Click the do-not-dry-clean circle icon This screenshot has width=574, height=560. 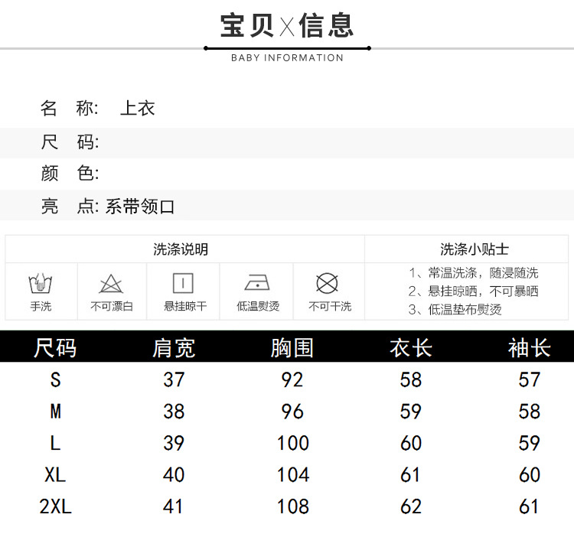coord(328,284)
